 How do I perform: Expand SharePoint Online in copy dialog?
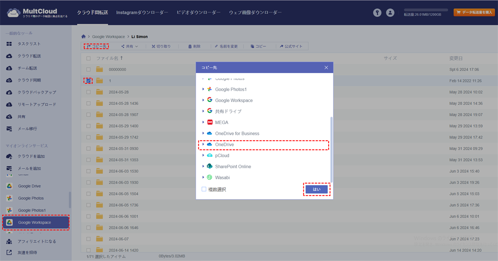tap(203, 166)
